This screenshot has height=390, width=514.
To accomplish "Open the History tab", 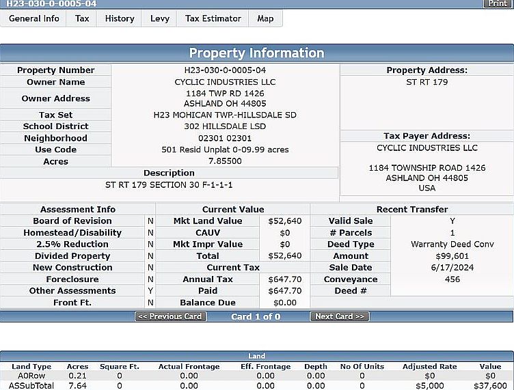I will 120,18.
